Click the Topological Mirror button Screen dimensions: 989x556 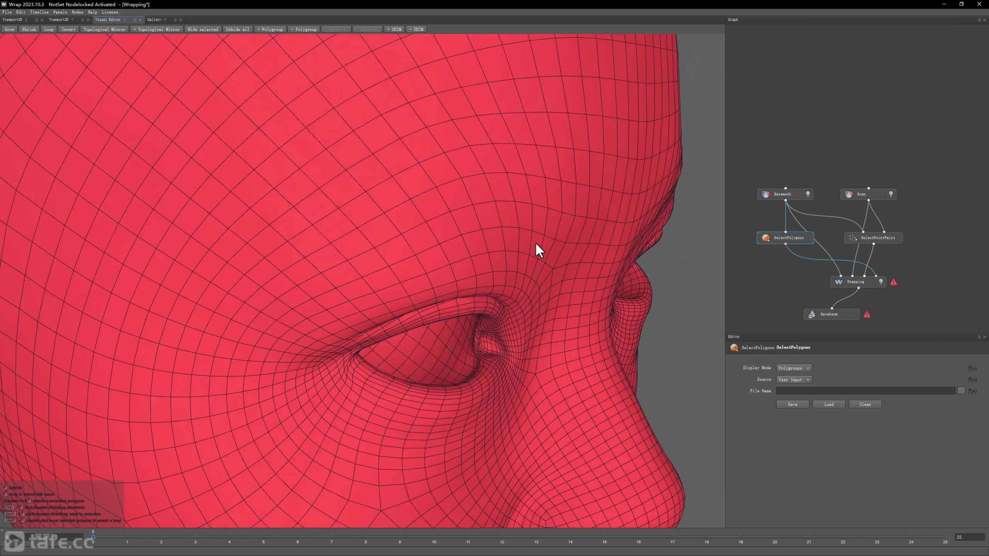point(104,29)
